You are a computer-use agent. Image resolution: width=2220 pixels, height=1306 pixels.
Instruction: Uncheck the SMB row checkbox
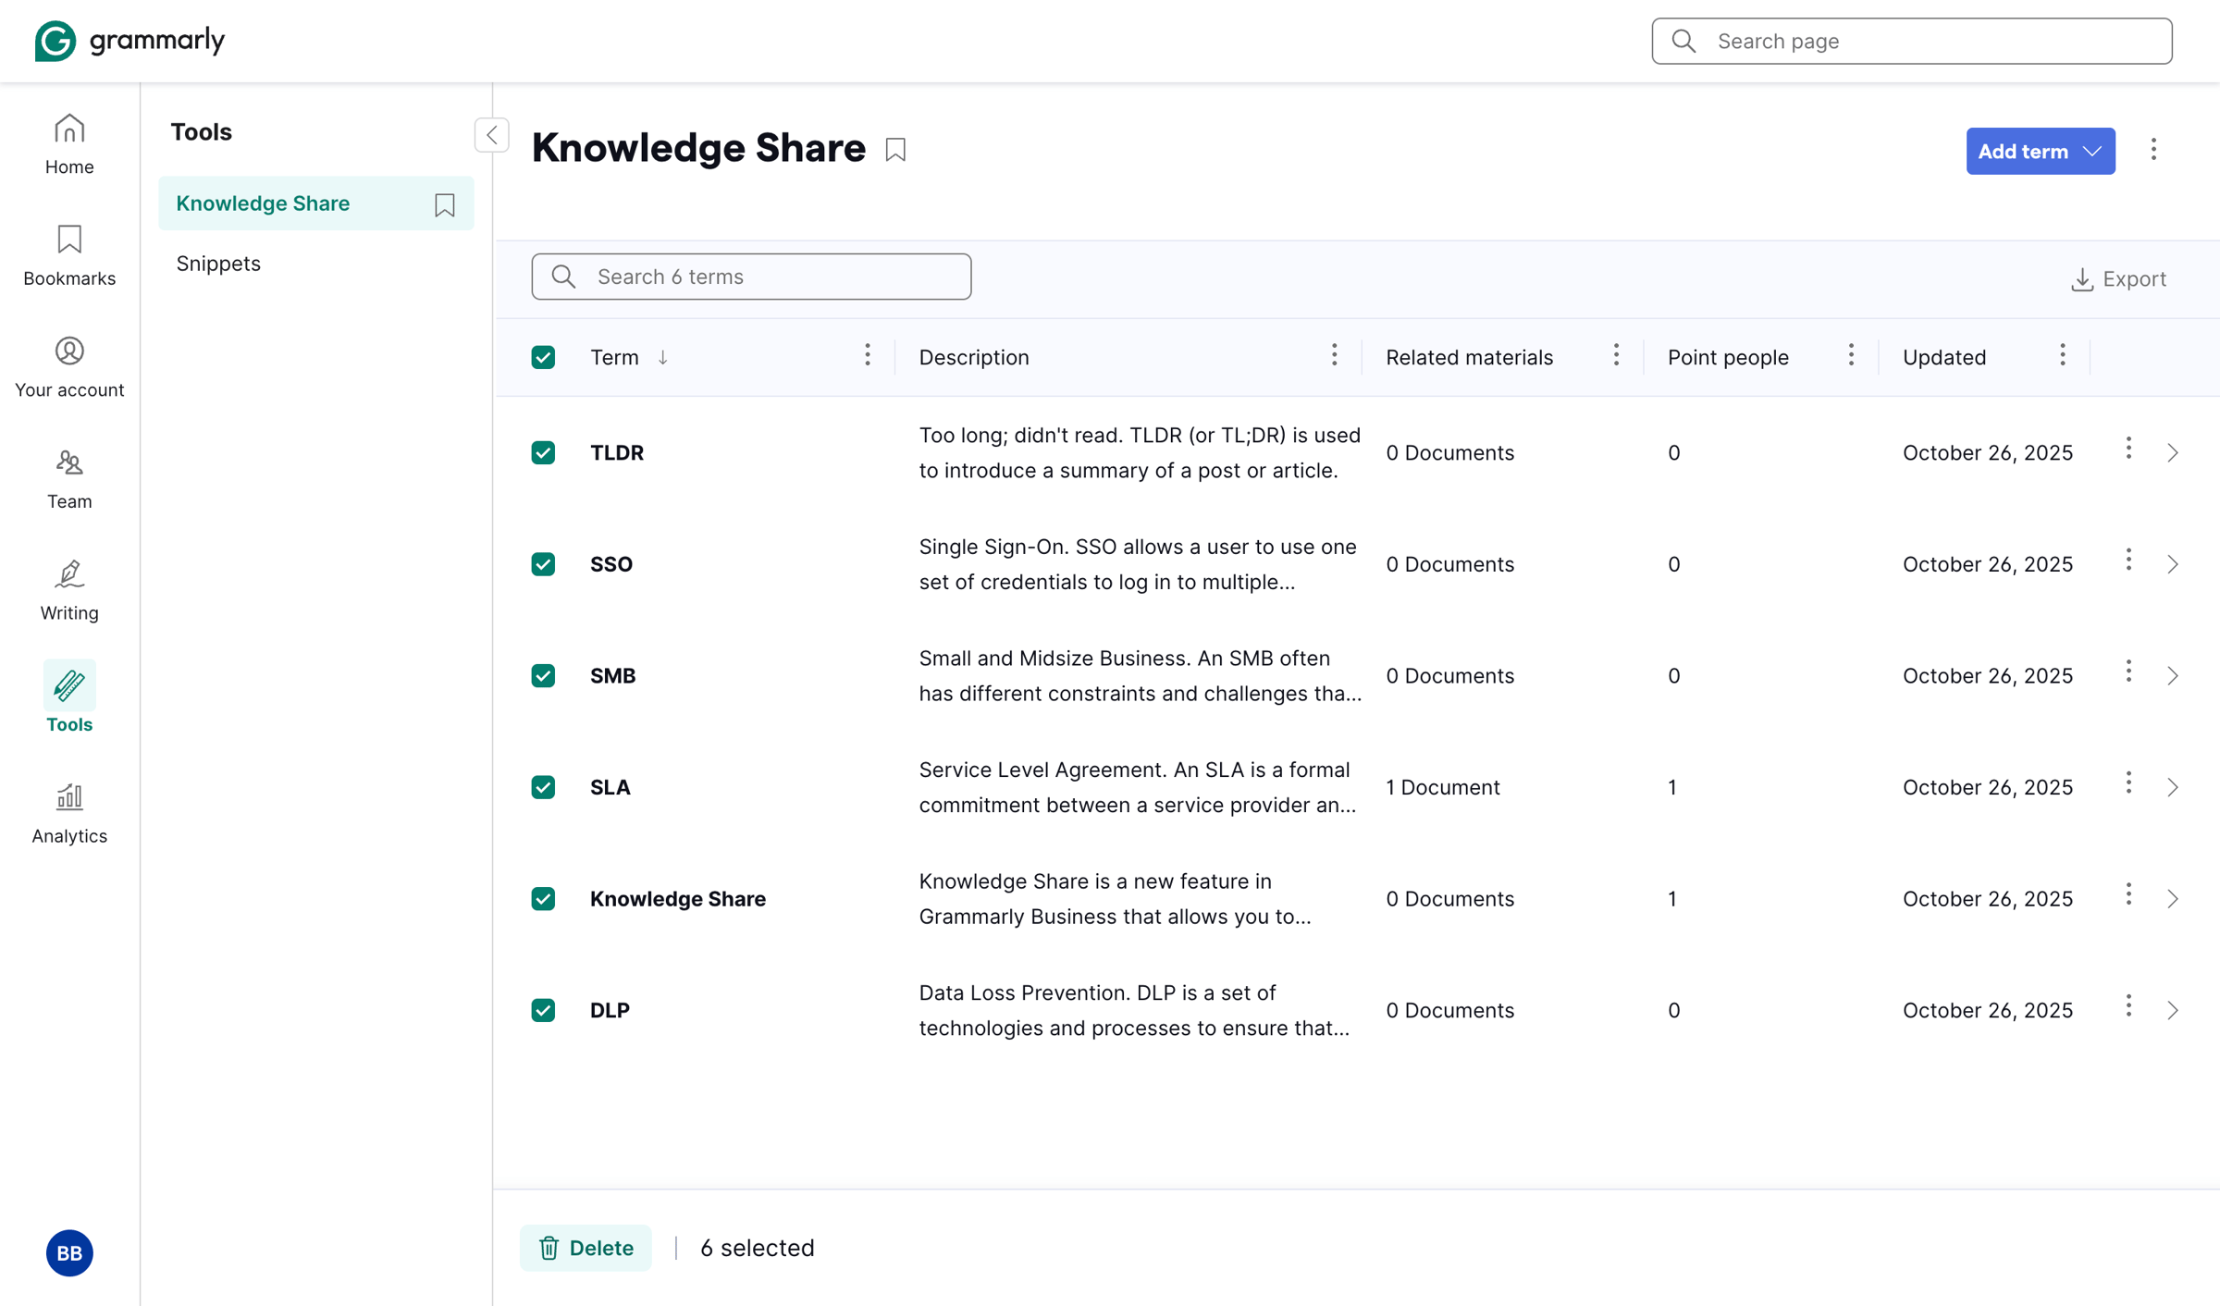[x=543, y=676]
